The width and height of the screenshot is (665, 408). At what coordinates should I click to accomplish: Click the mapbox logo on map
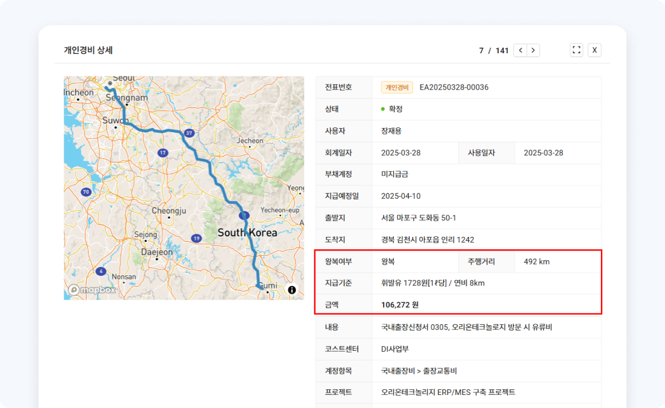tap(92, 290)
